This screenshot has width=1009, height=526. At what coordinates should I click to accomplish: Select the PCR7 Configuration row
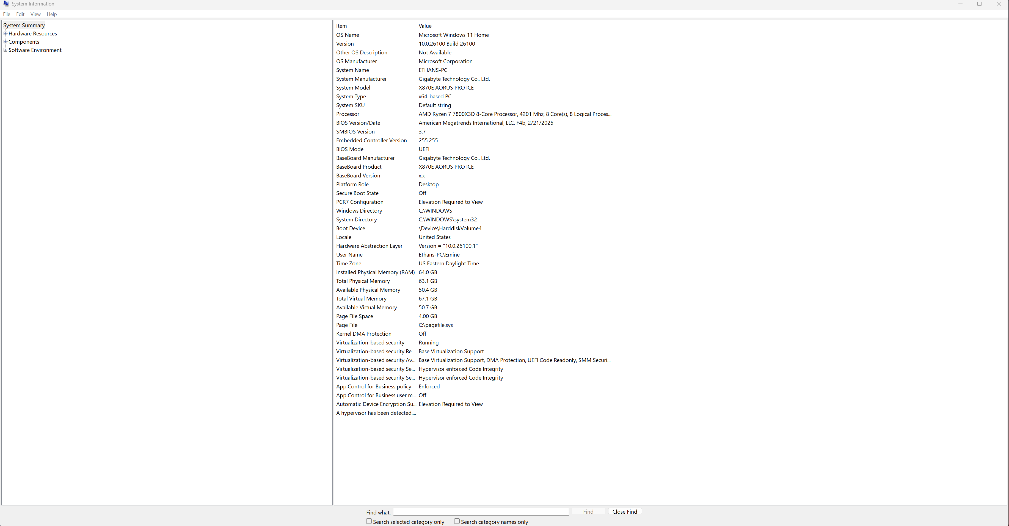click(473, 202)
